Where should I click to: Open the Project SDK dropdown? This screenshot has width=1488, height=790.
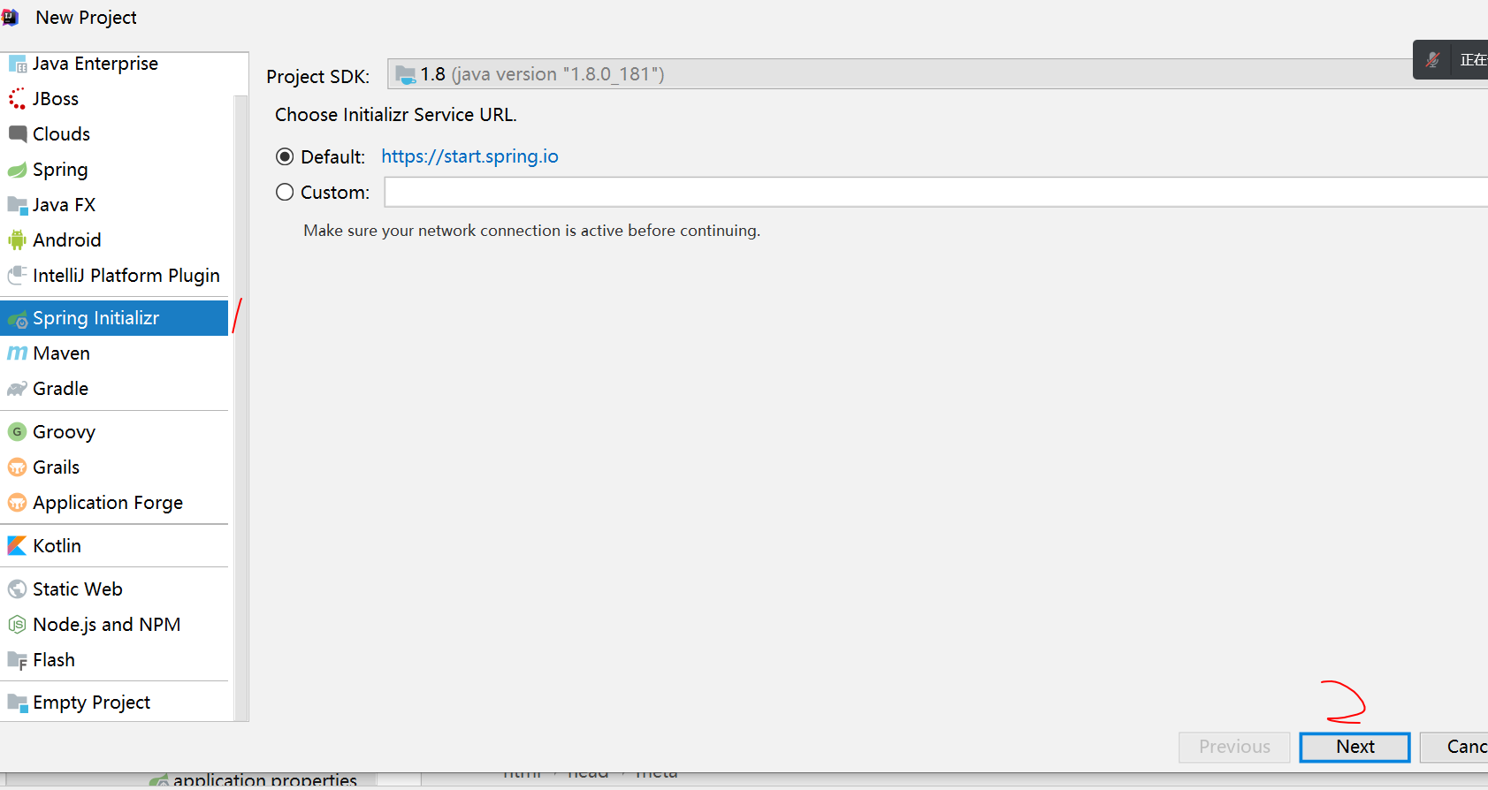(937, 74)
